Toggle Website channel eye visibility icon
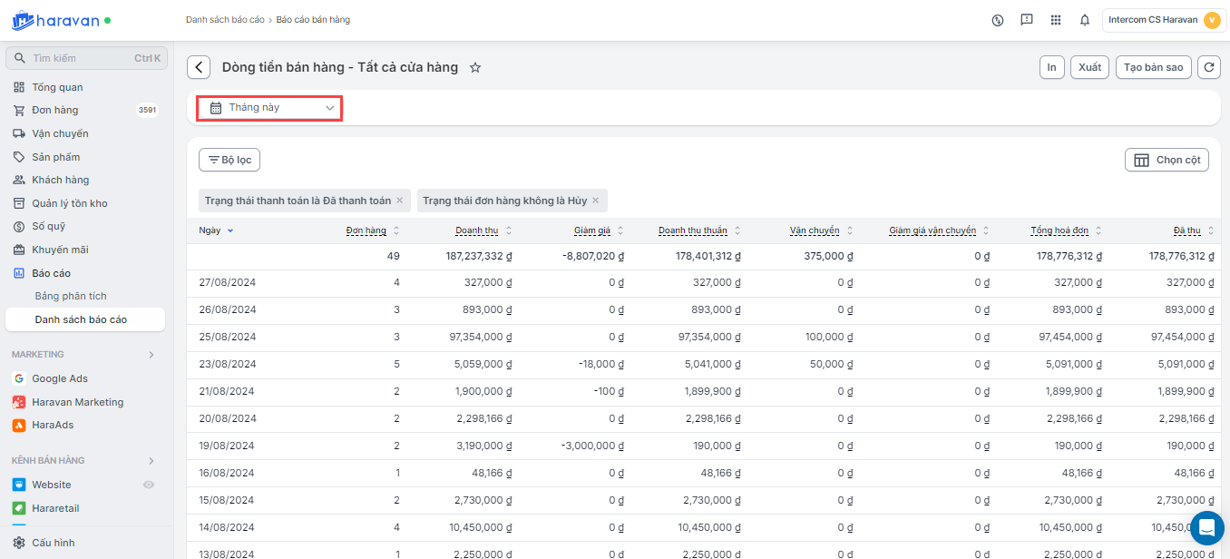 [149, 485]
